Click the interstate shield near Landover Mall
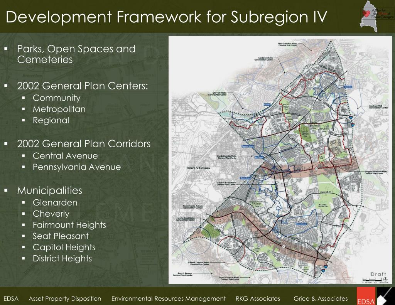This screenshot has width=395, height=305. click(x=351, y=117)
